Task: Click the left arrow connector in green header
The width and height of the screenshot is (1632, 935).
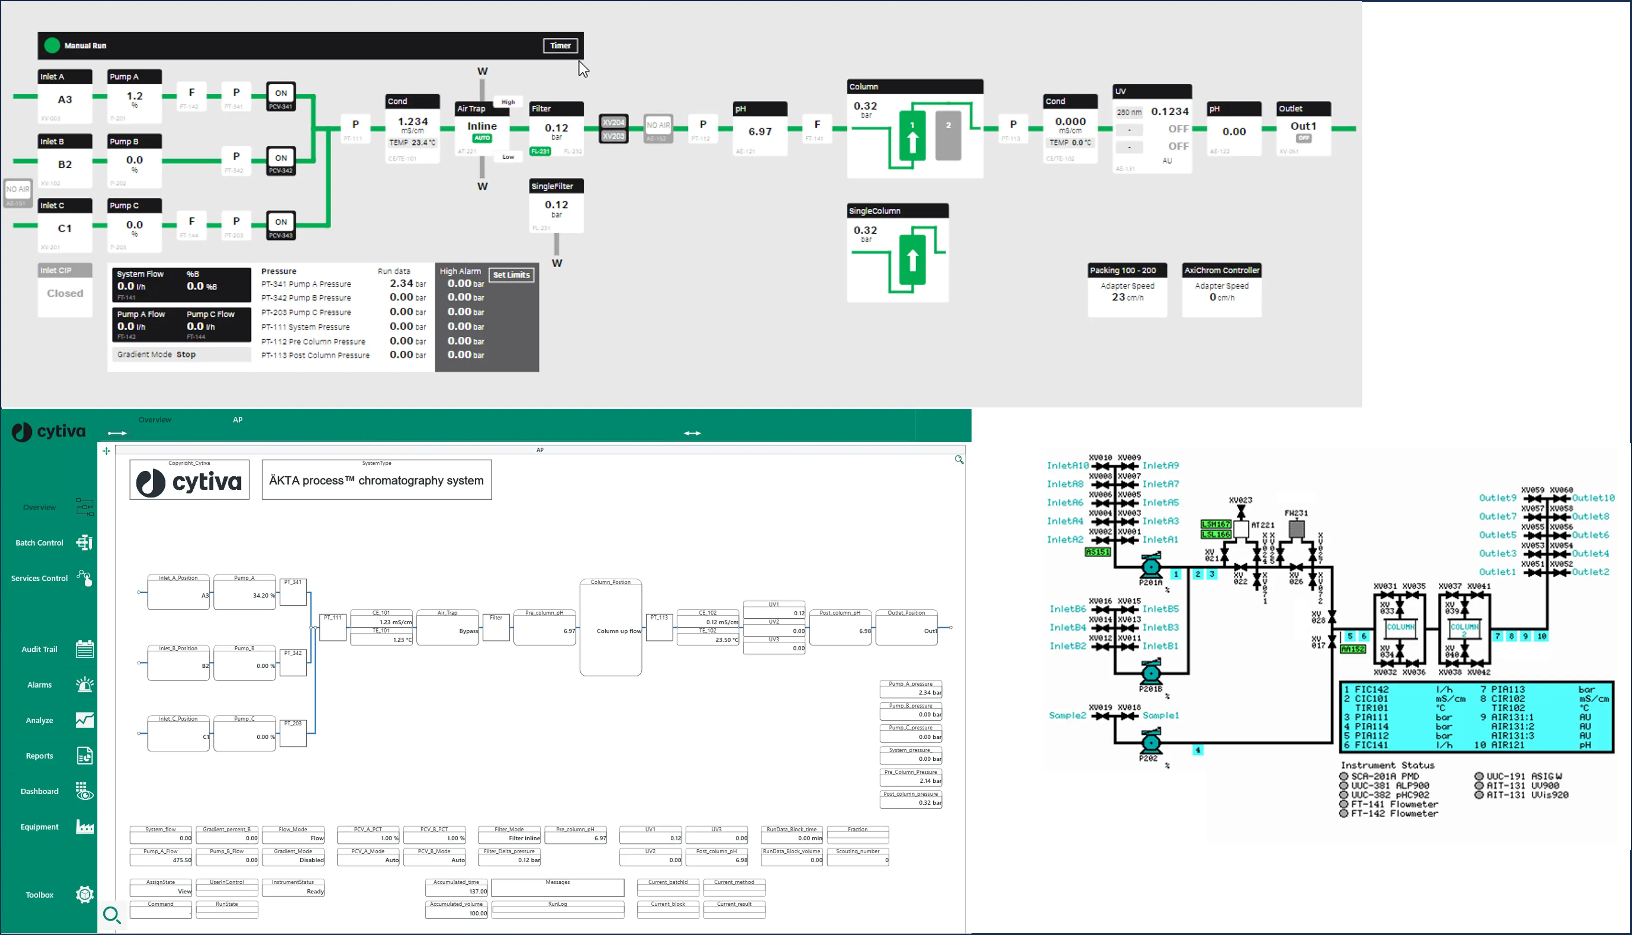Action: [117, 433]
